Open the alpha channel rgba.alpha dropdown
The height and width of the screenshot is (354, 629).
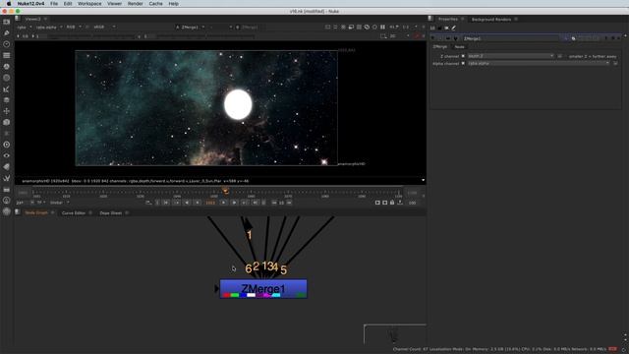tap(539, 63)
